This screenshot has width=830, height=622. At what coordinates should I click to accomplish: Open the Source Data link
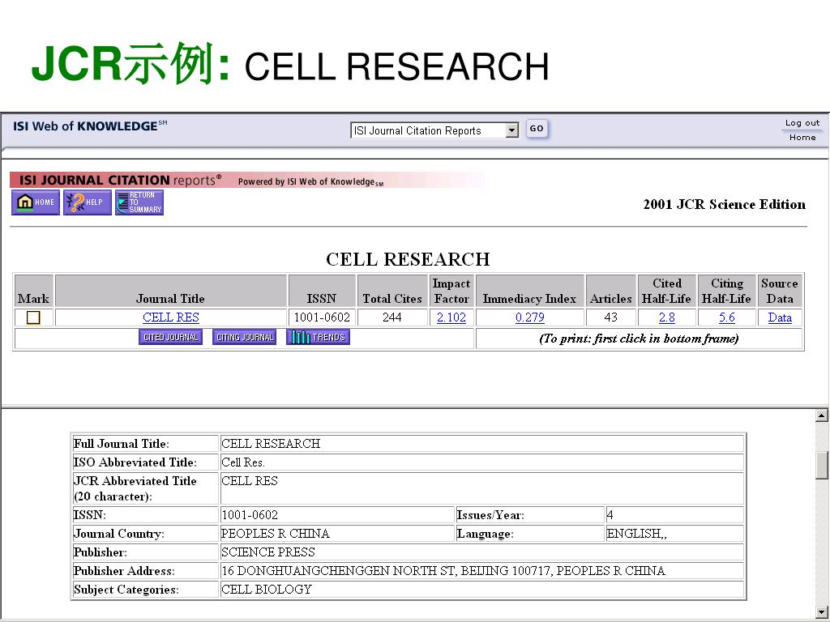tap(780, 317)
